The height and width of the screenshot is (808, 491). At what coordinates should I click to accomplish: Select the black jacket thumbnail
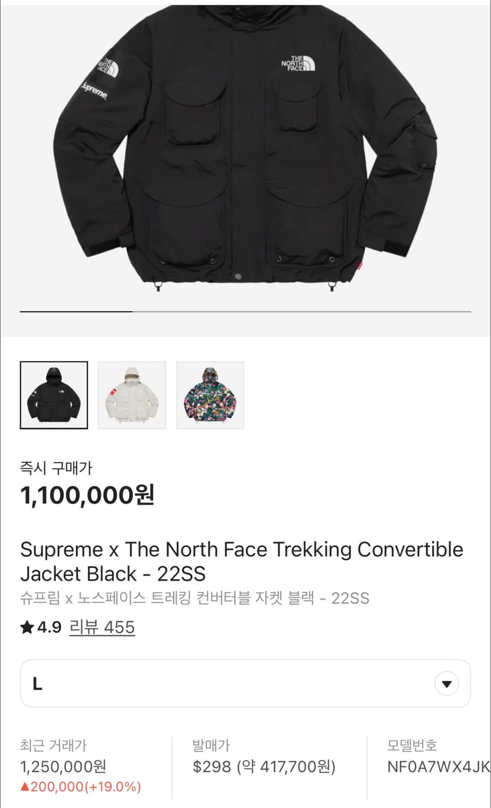[54, 395]
